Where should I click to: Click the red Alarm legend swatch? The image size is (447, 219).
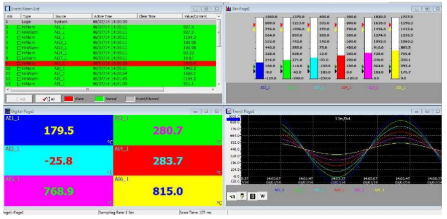click(69, 99)
